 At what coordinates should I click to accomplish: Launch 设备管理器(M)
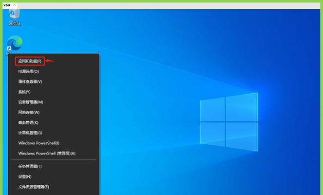tap(31, 102)
